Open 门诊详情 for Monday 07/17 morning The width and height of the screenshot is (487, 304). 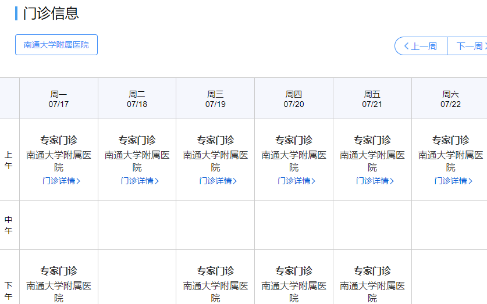(x=61, y=181)
